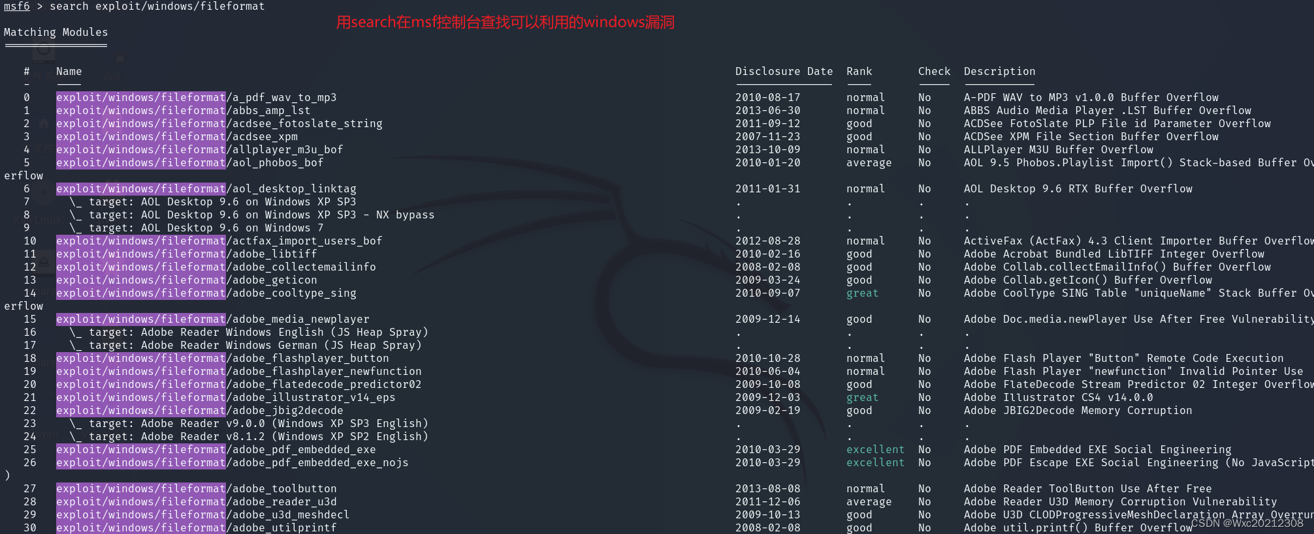The height and width of the screenshot is (534, 1314).
Task: Click the Description column header
Action: tap(1000, 72)
